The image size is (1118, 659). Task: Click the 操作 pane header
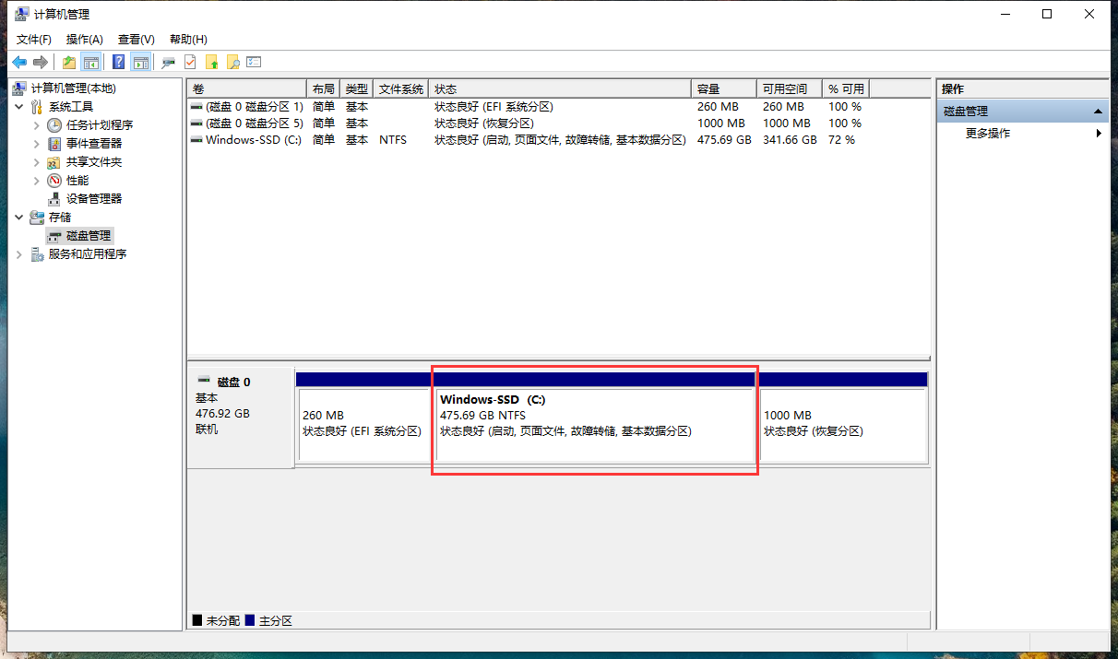pos(1022,88)
